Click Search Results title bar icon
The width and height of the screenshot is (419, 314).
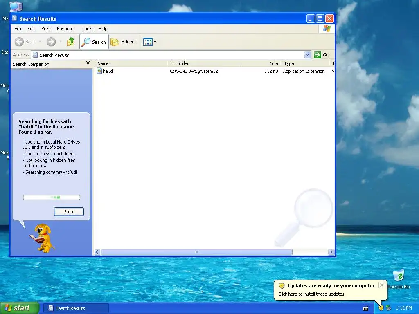[x=15, y=18]
